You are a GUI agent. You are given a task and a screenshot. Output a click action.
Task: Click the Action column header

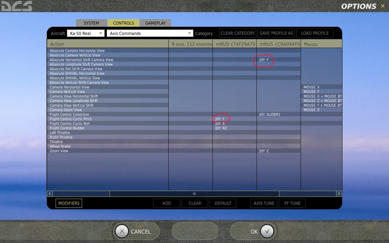(108, 44)
